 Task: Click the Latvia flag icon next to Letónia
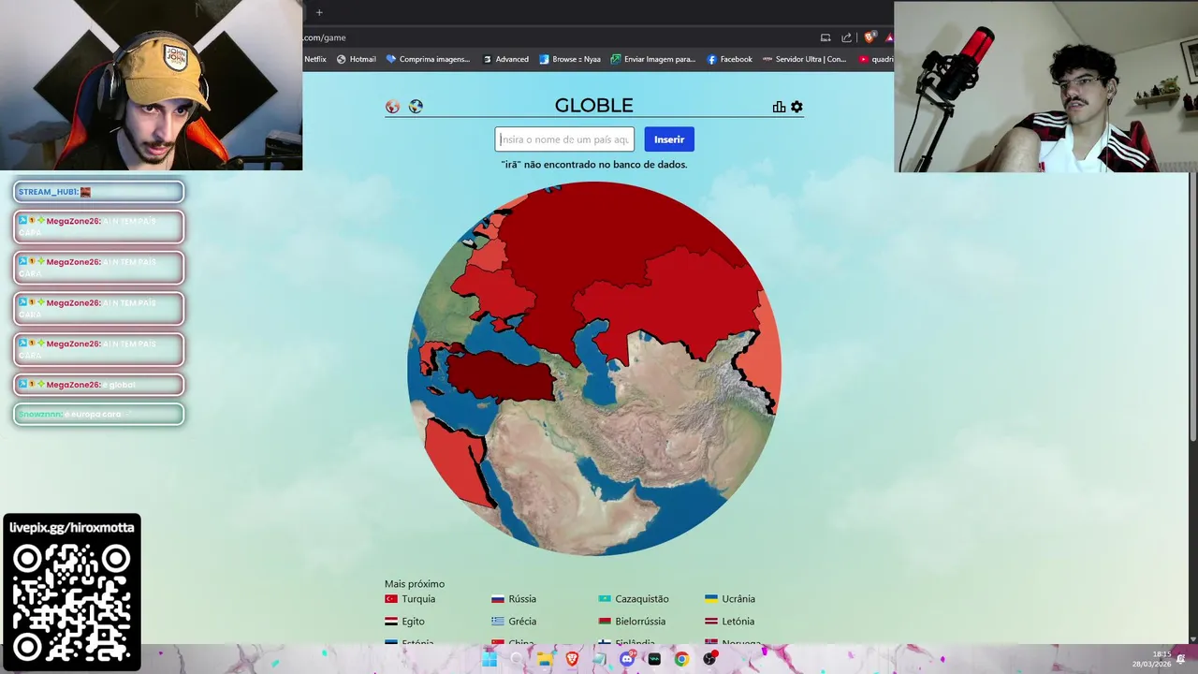tap(711, 622)
